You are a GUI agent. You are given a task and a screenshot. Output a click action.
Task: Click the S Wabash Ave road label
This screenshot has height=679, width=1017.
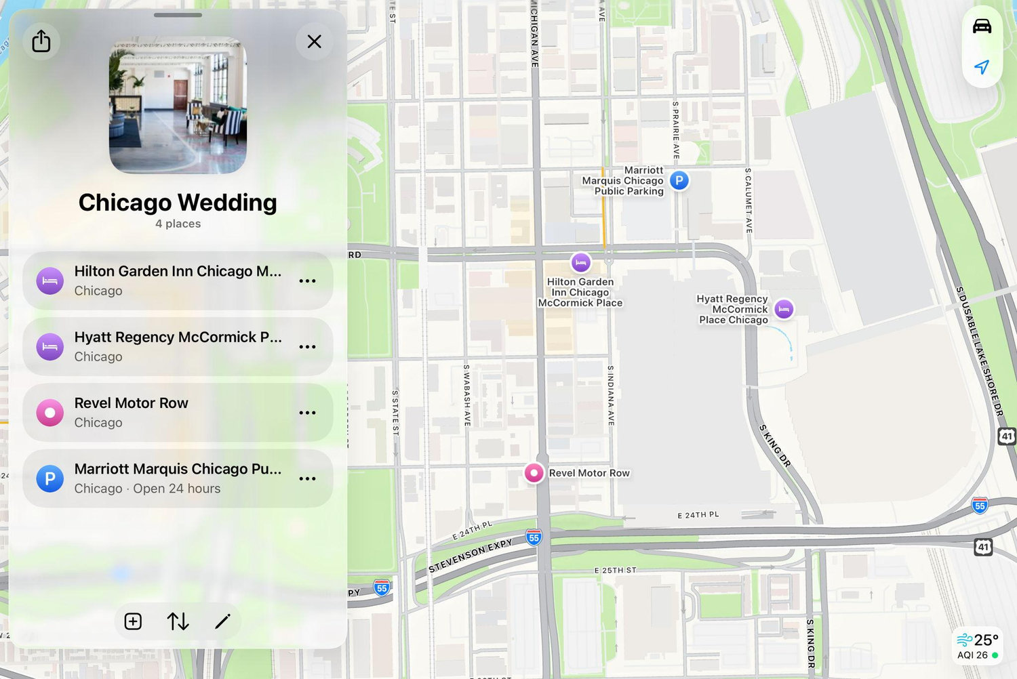pyautogui.click(x=466, y=395)
